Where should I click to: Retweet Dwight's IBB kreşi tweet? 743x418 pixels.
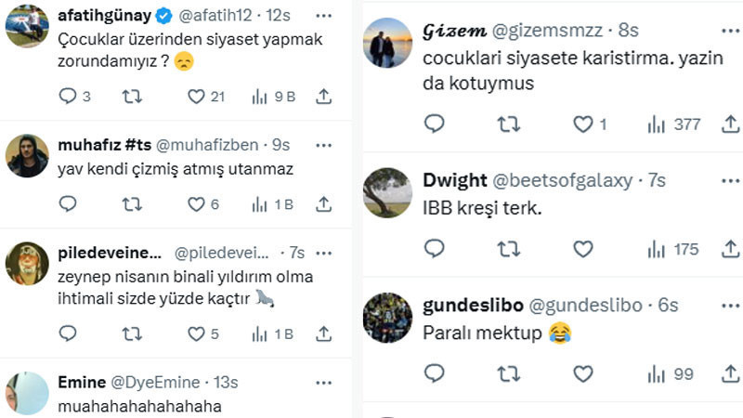(508, 249)
